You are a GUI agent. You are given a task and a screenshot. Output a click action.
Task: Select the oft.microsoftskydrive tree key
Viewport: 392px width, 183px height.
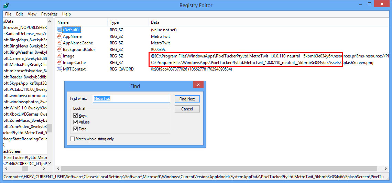[25, 71]
